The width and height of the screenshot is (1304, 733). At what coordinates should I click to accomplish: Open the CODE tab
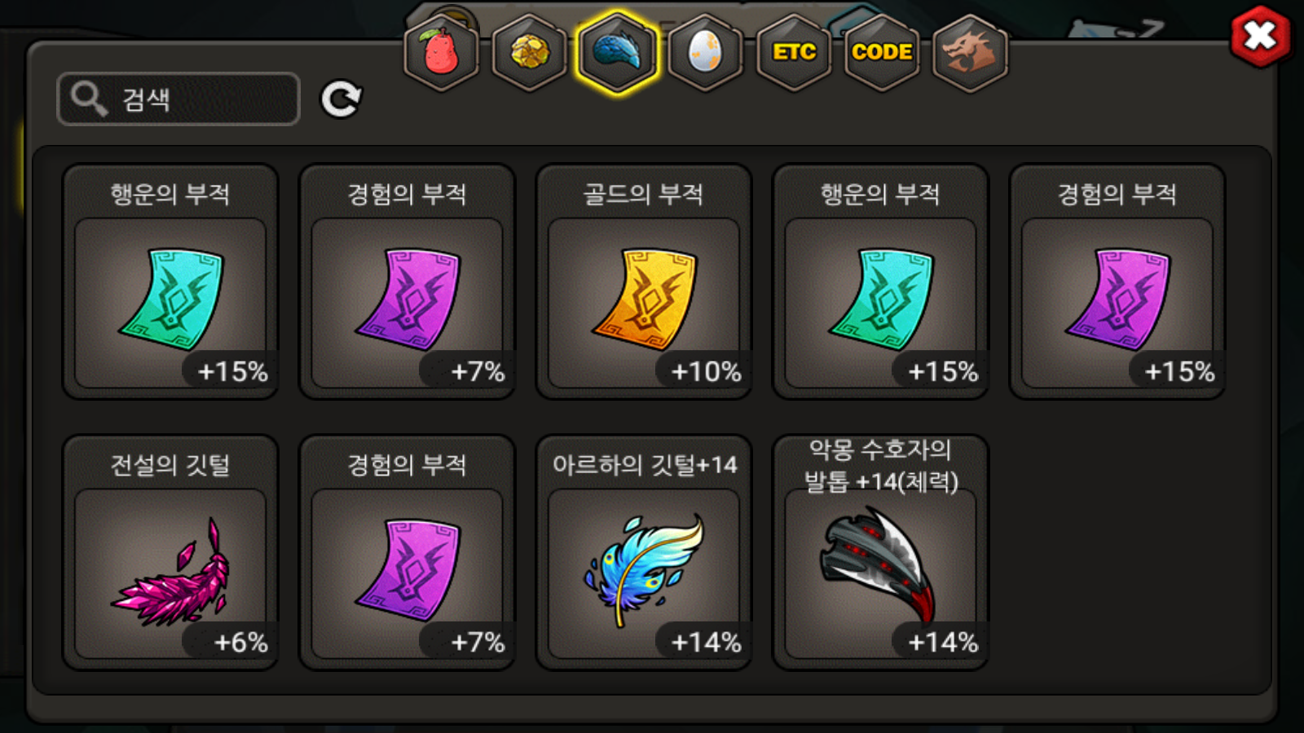click(882, 52)
